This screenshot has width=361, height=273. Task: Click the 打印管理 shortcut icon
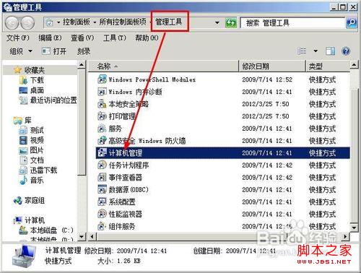(x=102, y=116)
